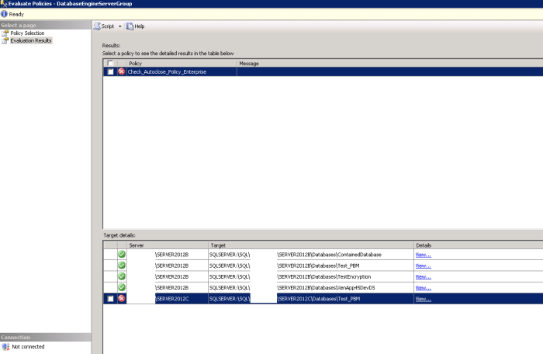Expand the Script dropdown arrow

119,26
